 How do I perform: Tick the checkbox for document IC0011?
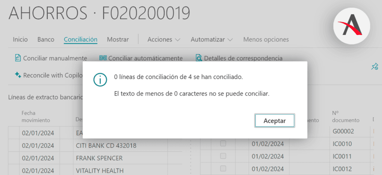point(223,156)
